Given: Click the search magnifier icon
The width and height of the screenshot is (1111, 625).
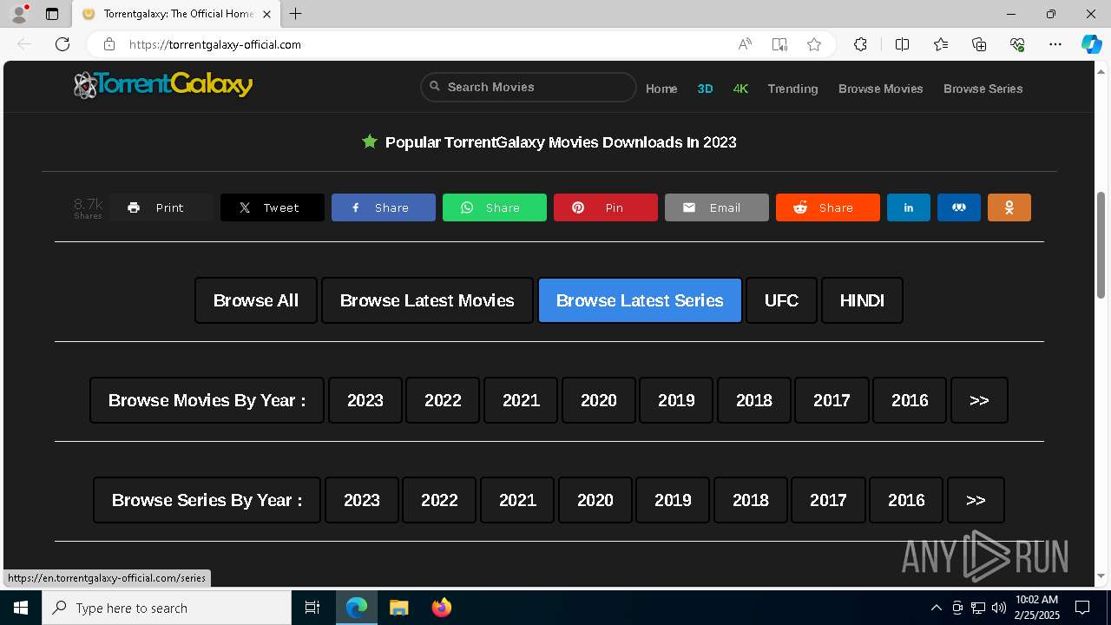Looking at the screenshot, I should [436, 87].
